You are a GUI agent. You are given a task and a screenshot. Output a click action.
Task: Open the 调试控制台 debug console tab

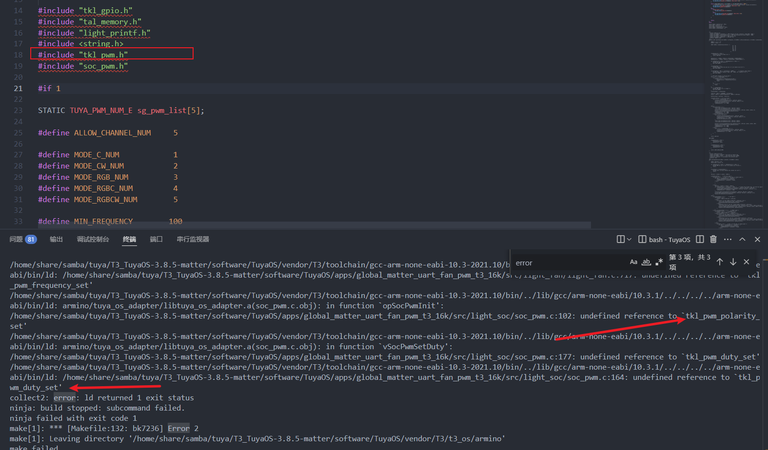click(x=93, y=239)
